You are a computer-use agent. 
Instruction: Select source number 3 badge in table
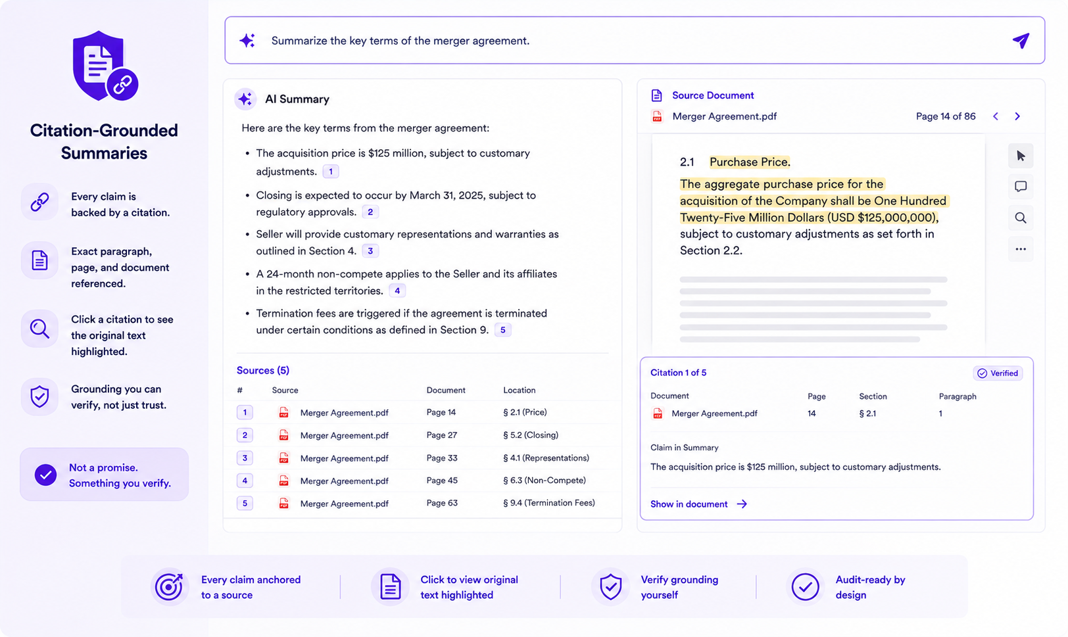pyautogui.click(x=245, y=458)
